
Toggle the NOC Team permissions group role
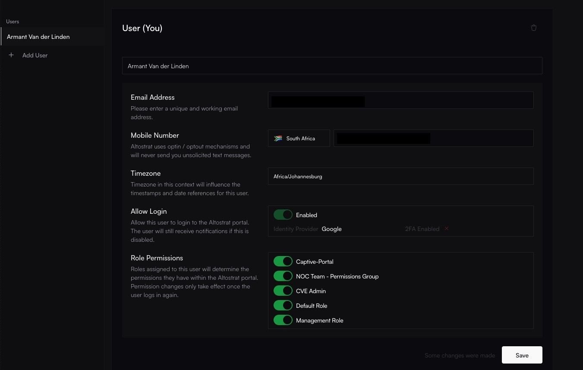[x=283, y=276]
